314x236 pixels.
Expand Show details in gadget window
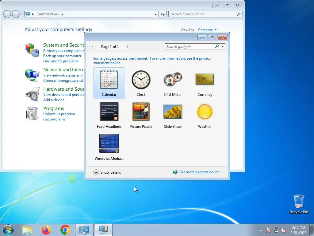107,172
